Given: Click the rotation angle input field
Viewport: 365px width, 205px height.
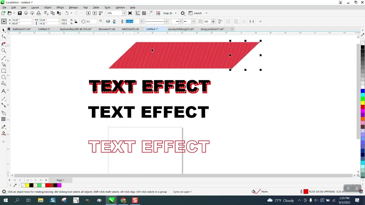Looking at the screenshot, I should coord(91,21).
